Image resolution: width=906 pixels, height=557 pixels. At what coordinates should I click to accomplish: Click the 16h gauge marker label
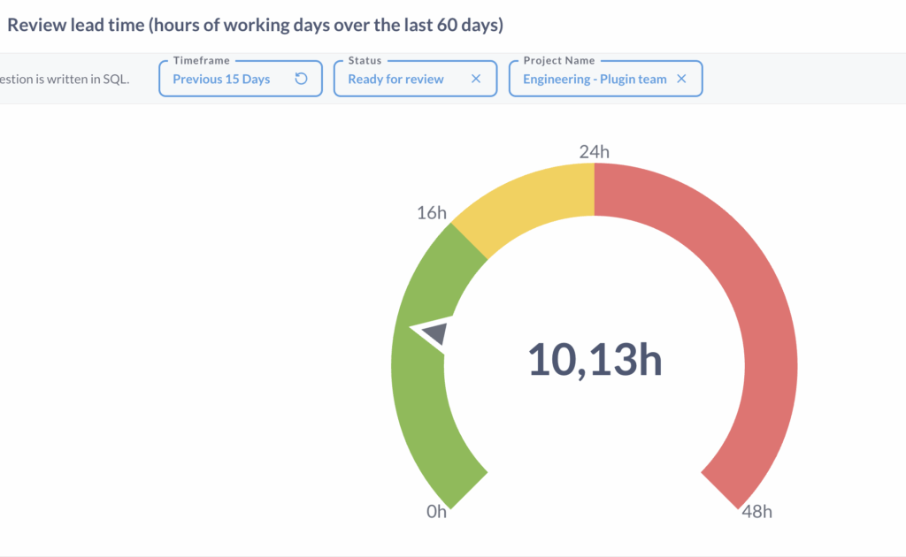coord(432,212)
